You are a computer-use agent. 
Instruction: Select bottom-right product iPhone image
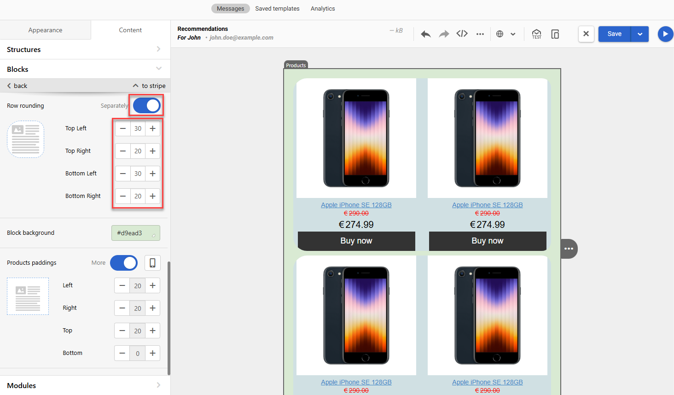(488, 315)
